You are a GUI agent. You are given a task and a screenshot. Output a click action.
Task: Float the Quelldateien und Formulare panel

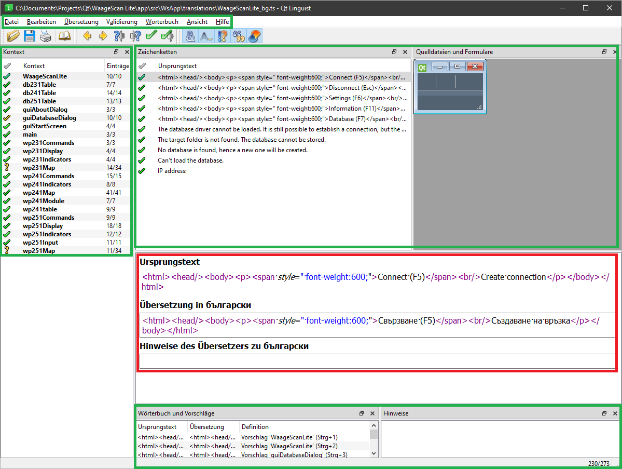click(x=604, y=51)
